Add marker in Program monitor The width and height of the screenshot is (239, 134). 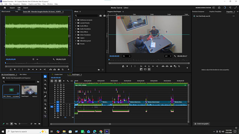click(127, 66)
